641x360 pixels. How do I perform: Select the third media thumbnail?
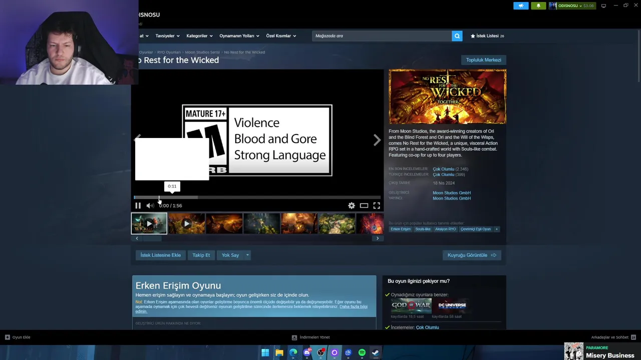(224, 223)
